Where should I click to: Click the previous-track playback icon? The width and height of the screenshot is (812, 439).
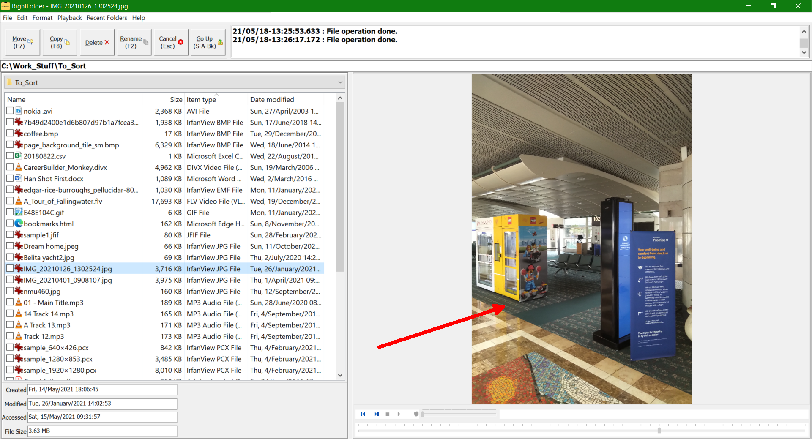[363, 414]
